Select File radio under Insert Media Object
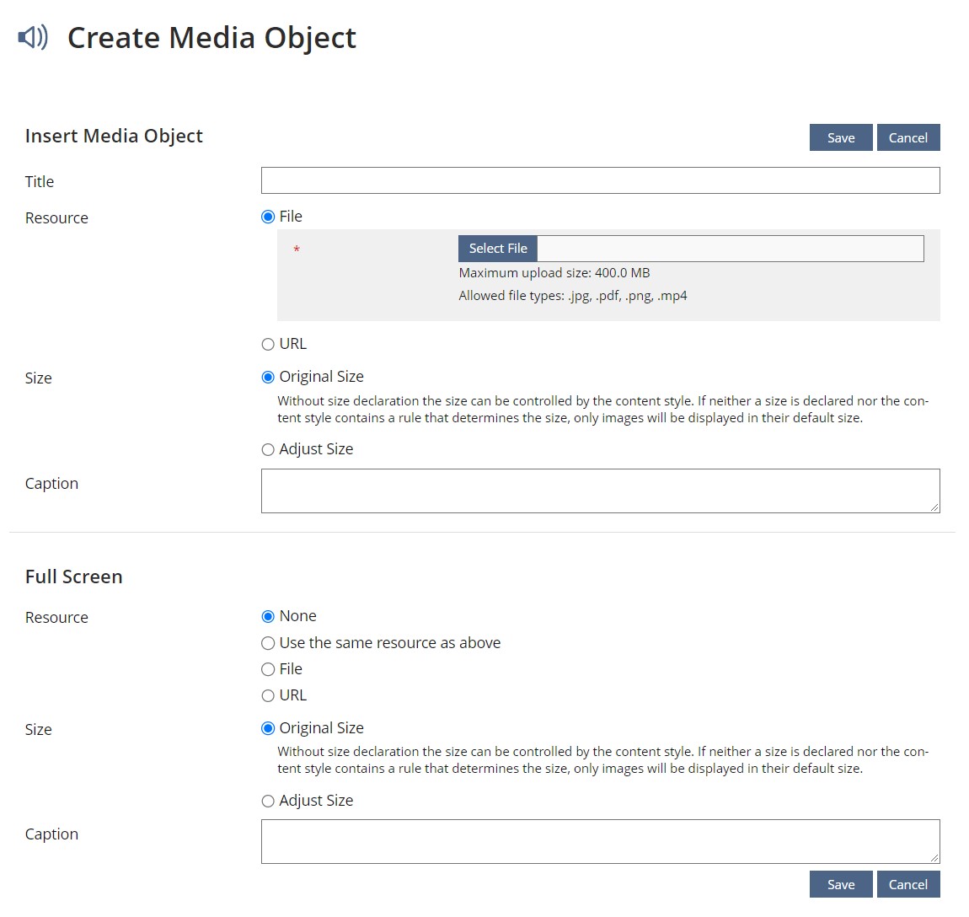Viewport: 969px width, 917px height. pos(268,217)
